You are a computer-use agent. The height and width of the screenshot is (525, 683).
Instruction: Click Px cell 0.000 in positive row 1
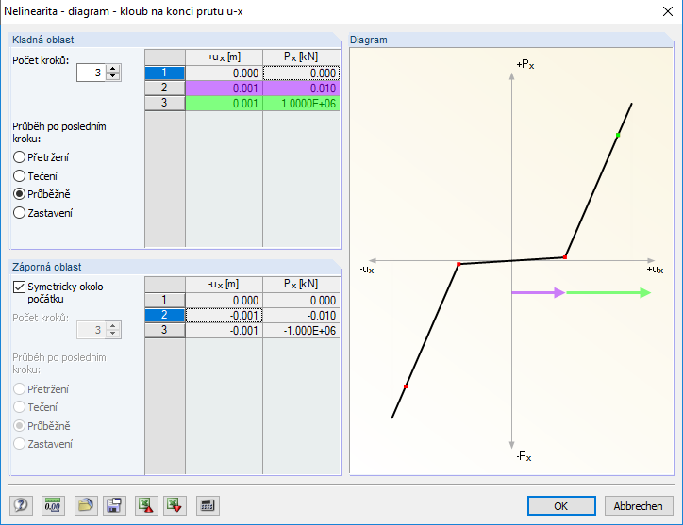[301, 74]
